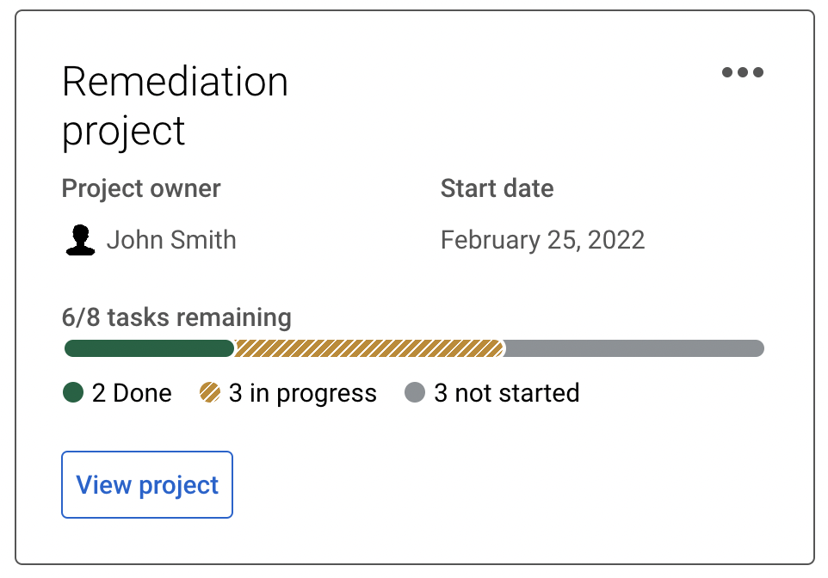Click the John Smith owner name

coord(171,240)
